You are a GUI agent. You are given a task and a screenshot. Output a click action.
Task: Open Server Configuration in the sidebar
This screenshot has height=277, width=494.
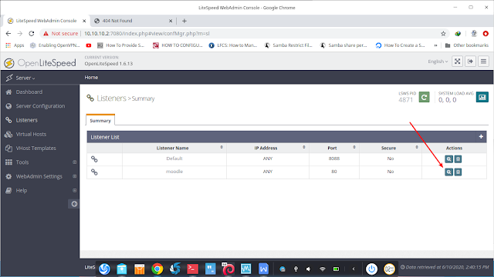[39, 106]
